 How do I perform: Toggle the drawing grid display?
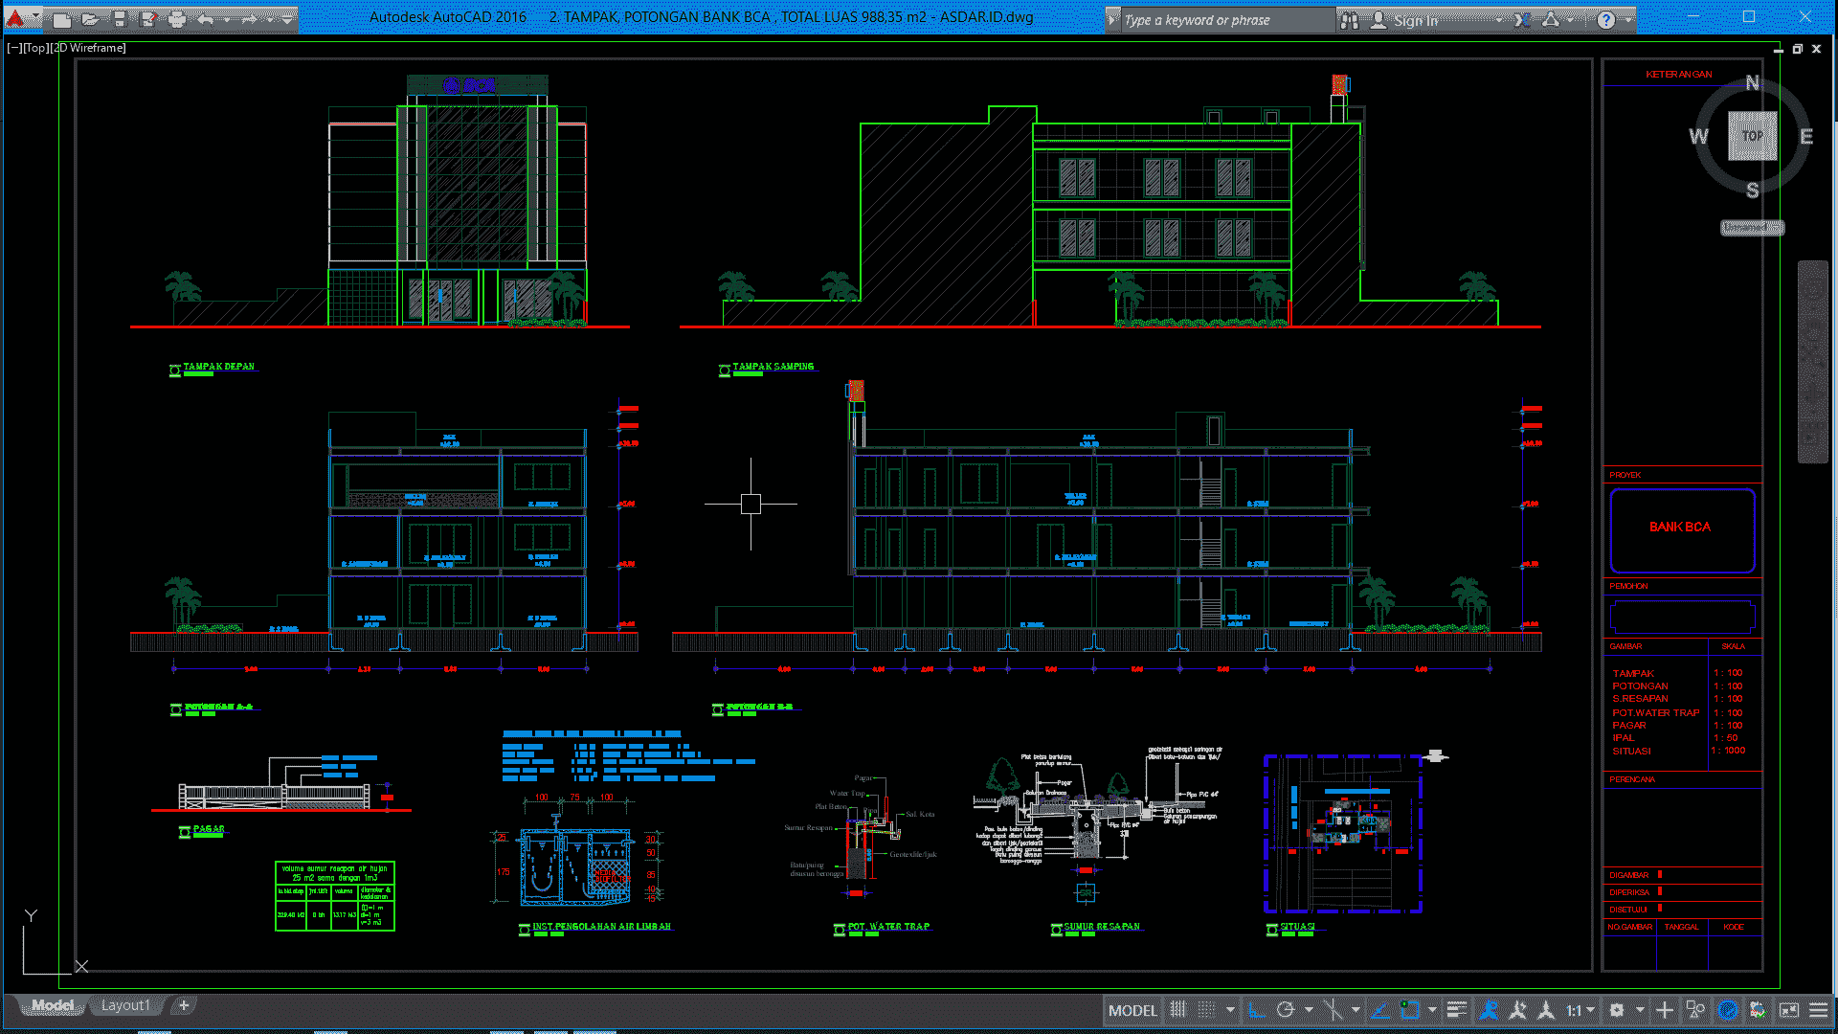(1178, 1009)
